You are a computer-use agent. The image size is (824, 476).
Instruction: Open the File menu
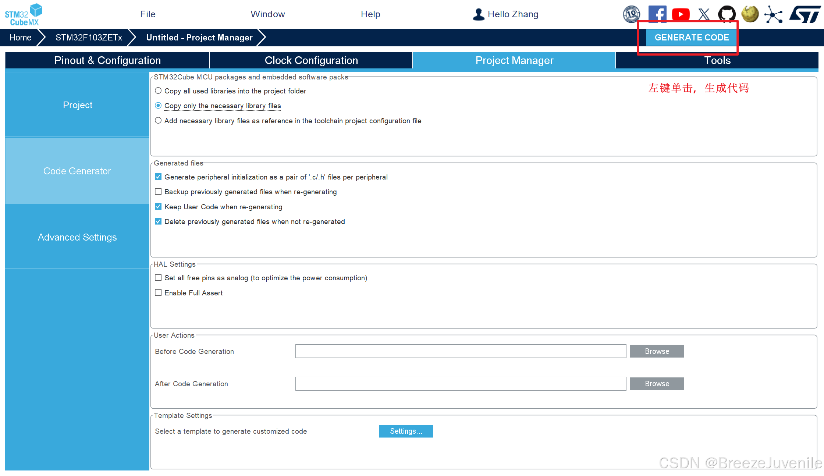pos(148,14)
